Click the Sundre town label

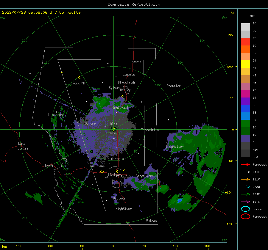90,123
